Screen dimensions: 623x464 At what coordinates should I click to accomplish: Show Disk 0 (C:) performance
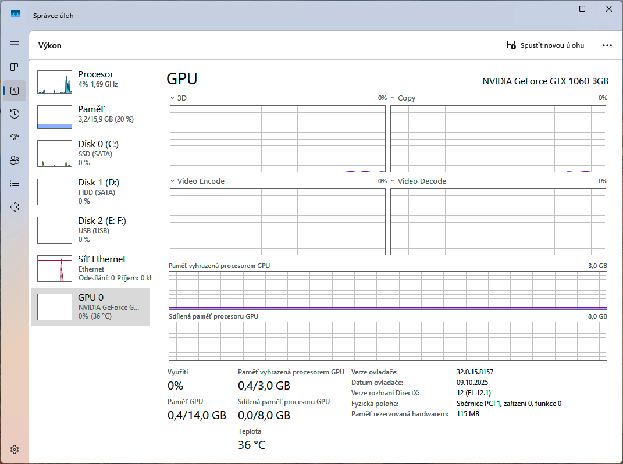(91, 153)
